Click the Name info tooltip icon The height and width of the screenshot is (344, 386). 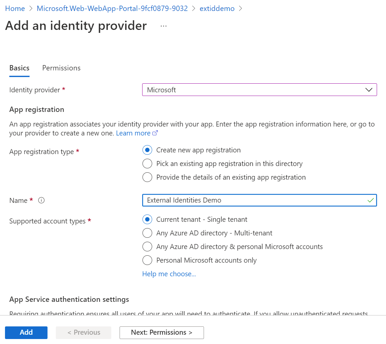42,200
